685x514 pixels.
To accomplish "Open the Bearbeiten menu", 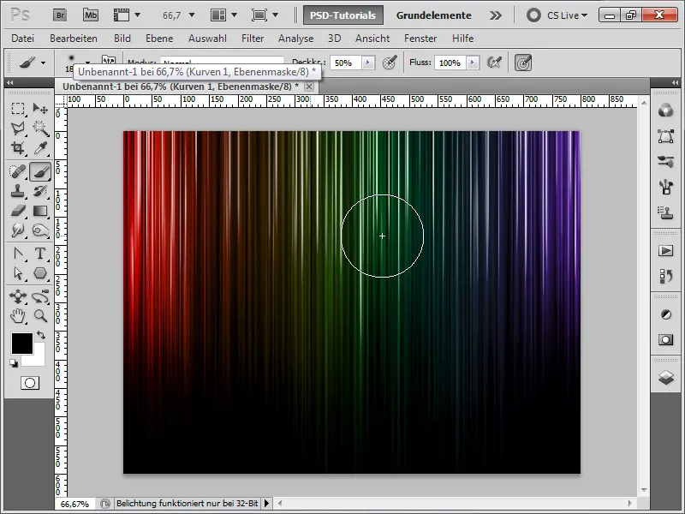I will [x=74, y=39].
